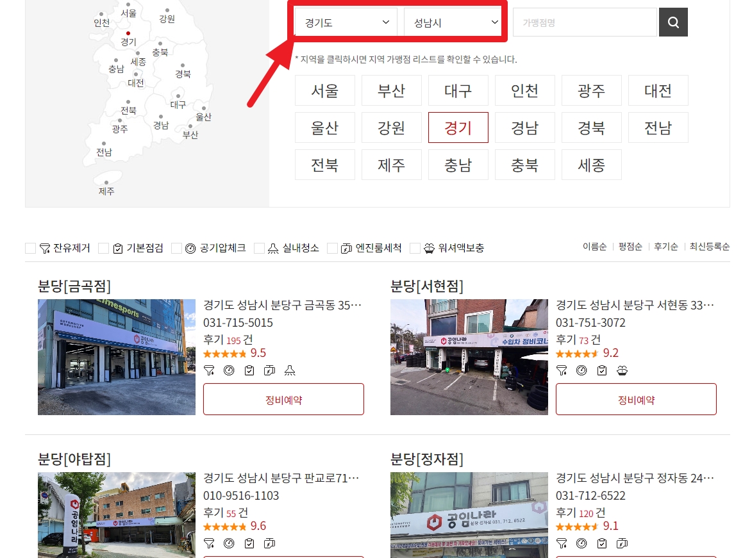Open 분당[금곡점] shop photo
Screen dimensions: 752x558
coord(117,357)
